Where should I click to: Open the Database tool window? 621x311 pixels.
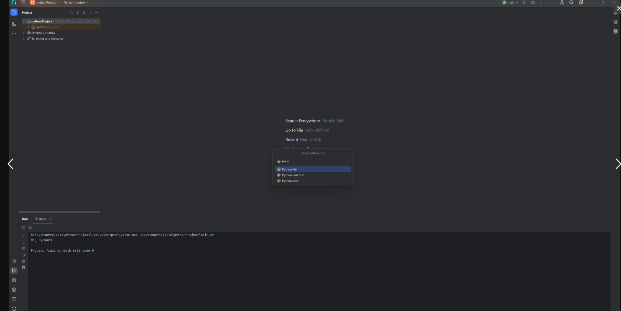click(x=615, y=31)
